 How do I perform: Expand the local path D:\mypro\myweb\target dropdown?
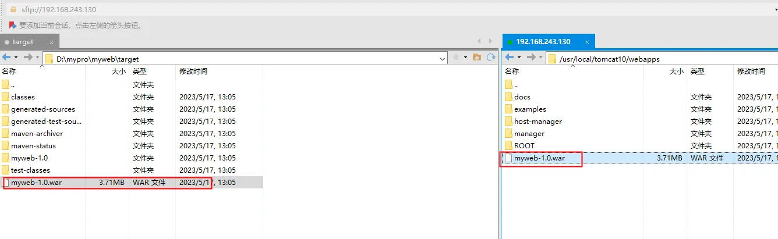(x=443, y=58)
